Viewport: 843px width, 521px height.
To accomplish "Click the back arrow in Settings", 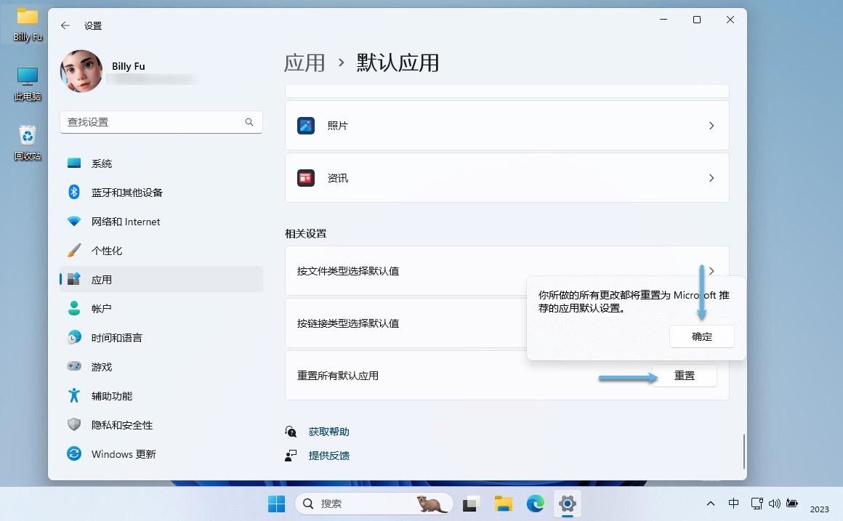I will pos(65,25).
